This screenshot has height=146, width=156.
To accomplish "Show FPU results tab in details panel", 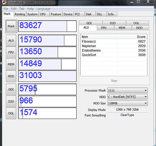I will [x=105, y=28].
